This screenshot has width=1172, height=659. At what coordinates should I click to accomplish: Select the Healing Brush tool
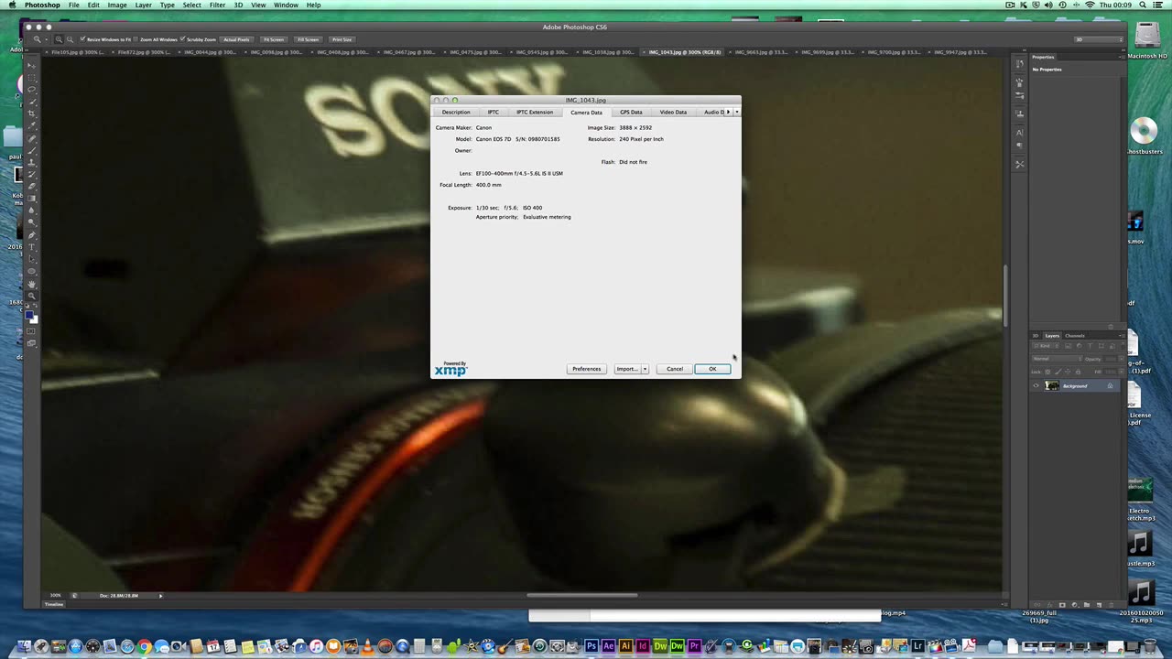point(30,139)
